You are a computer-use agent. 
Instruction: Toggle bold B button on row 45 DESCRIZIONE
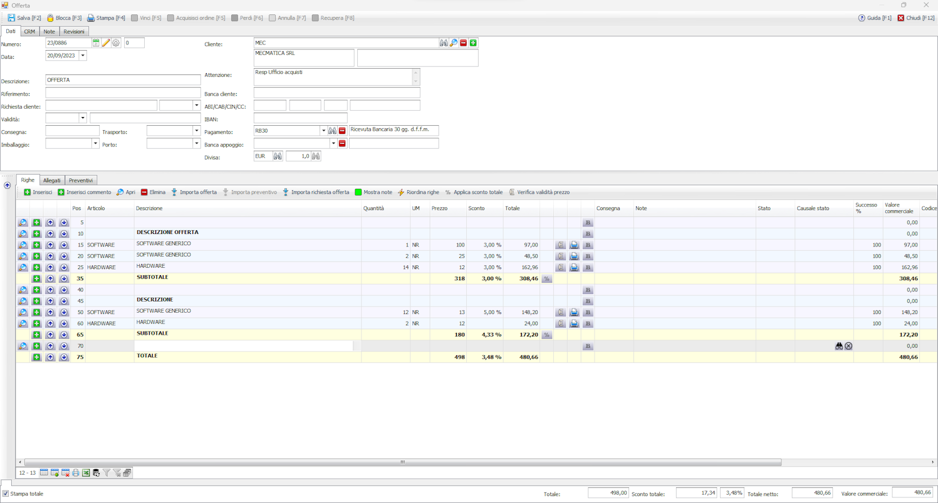(x=588, y=301)
